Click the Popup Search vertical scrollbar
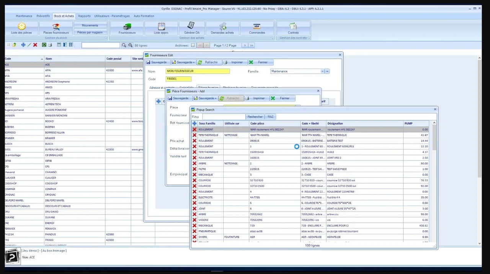Screen dimensions: 490x274 434,182
